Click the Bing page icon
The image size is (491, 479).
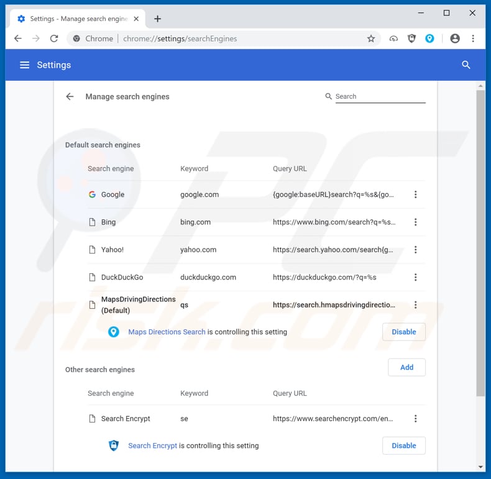[92, 222]
